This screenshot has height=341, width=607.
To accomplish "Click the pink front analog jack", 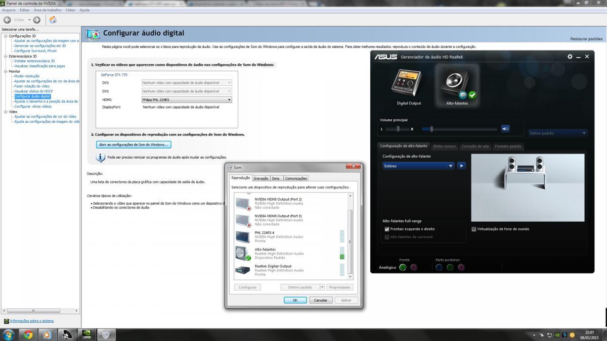I will point(414,267).
